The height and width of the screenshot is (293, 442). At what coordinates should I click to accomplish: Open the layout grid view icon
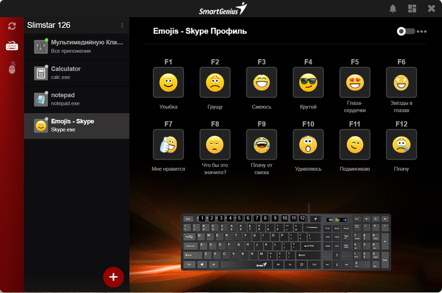tap(412, 9)
